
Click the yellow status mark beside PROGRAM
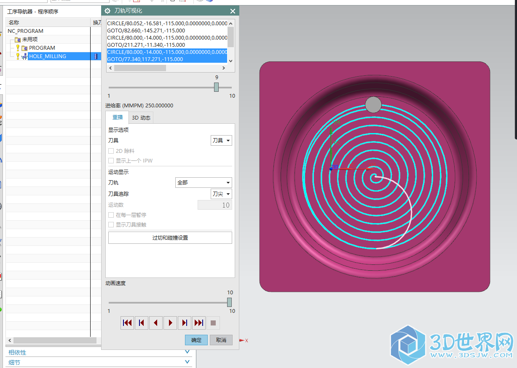[18, 48]
